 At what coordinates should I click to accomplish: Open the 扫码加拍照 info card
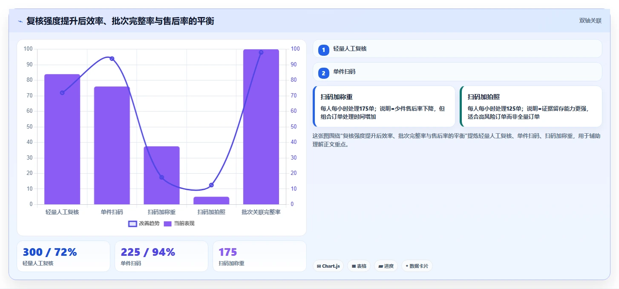[531, 106]
